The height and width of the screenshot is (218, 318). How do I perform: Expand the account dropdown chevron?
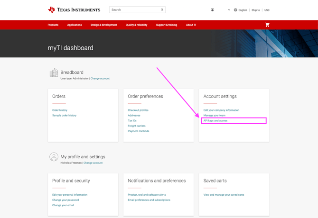pyautogui.click(x=229, y=10)
